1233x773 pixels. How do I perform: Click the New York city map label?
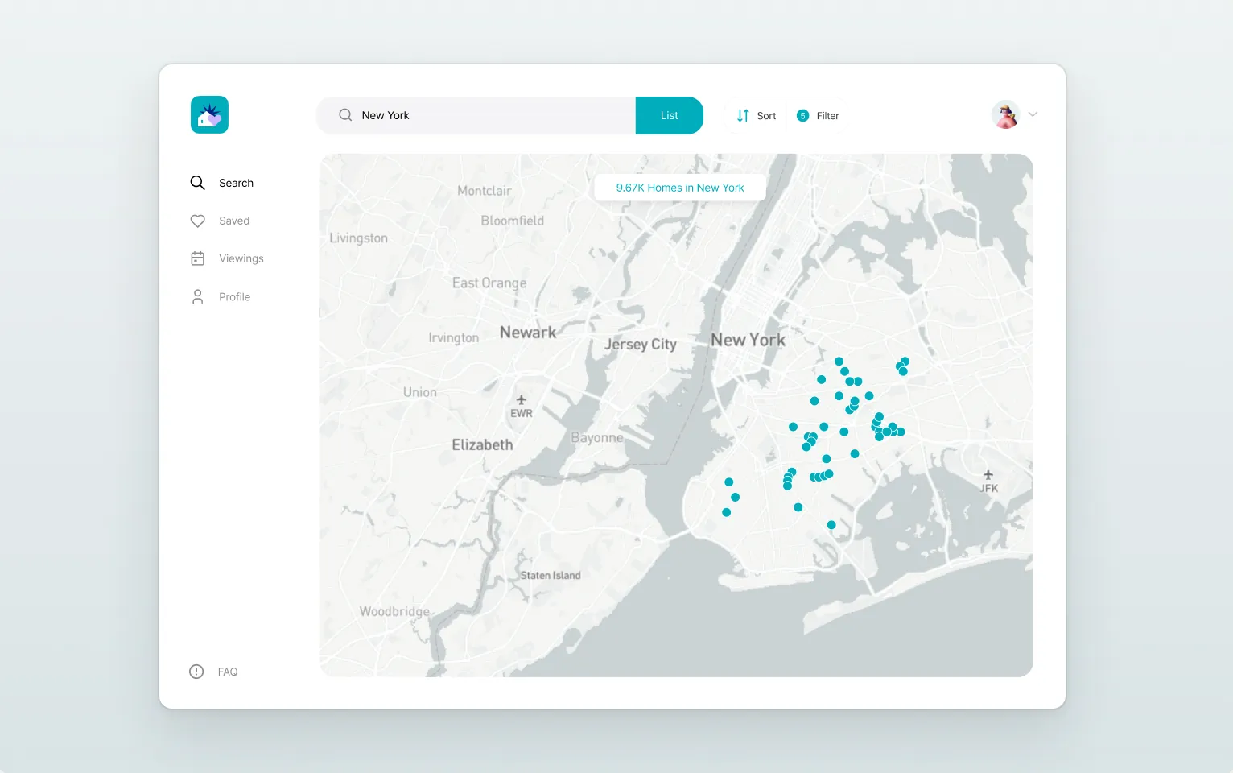click(x=748, y=340)
